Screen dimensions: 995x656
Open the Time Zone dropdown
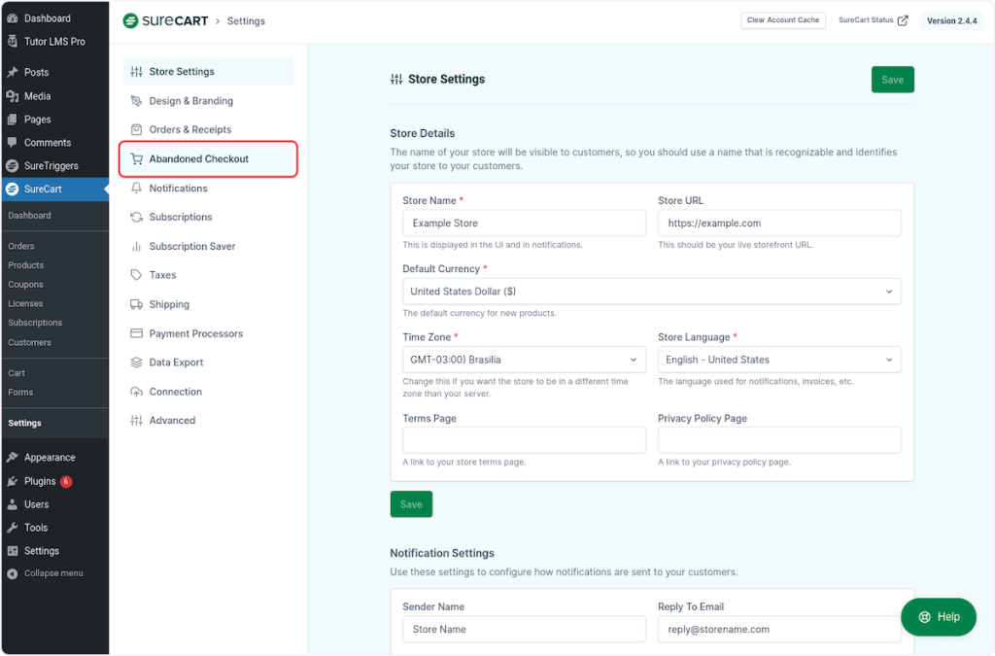click(x=524, y=360)
